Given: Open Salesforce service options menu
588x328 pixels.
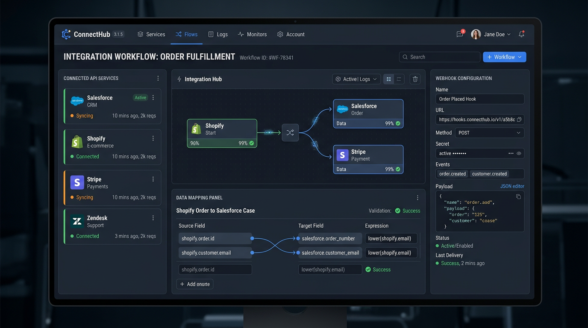Looking at the screenshot, I should pyautogui.click(x=153, y=98).
